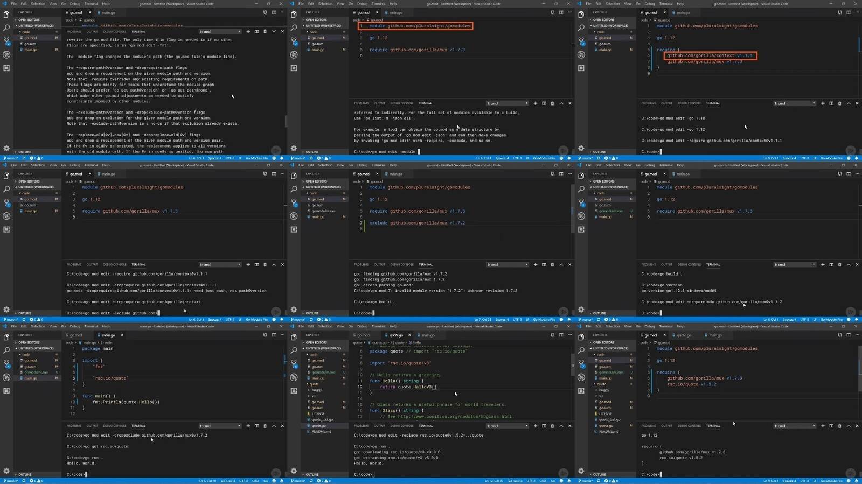
Task: Open Extensions in window showing go mod help text
Action: (6, 68)
